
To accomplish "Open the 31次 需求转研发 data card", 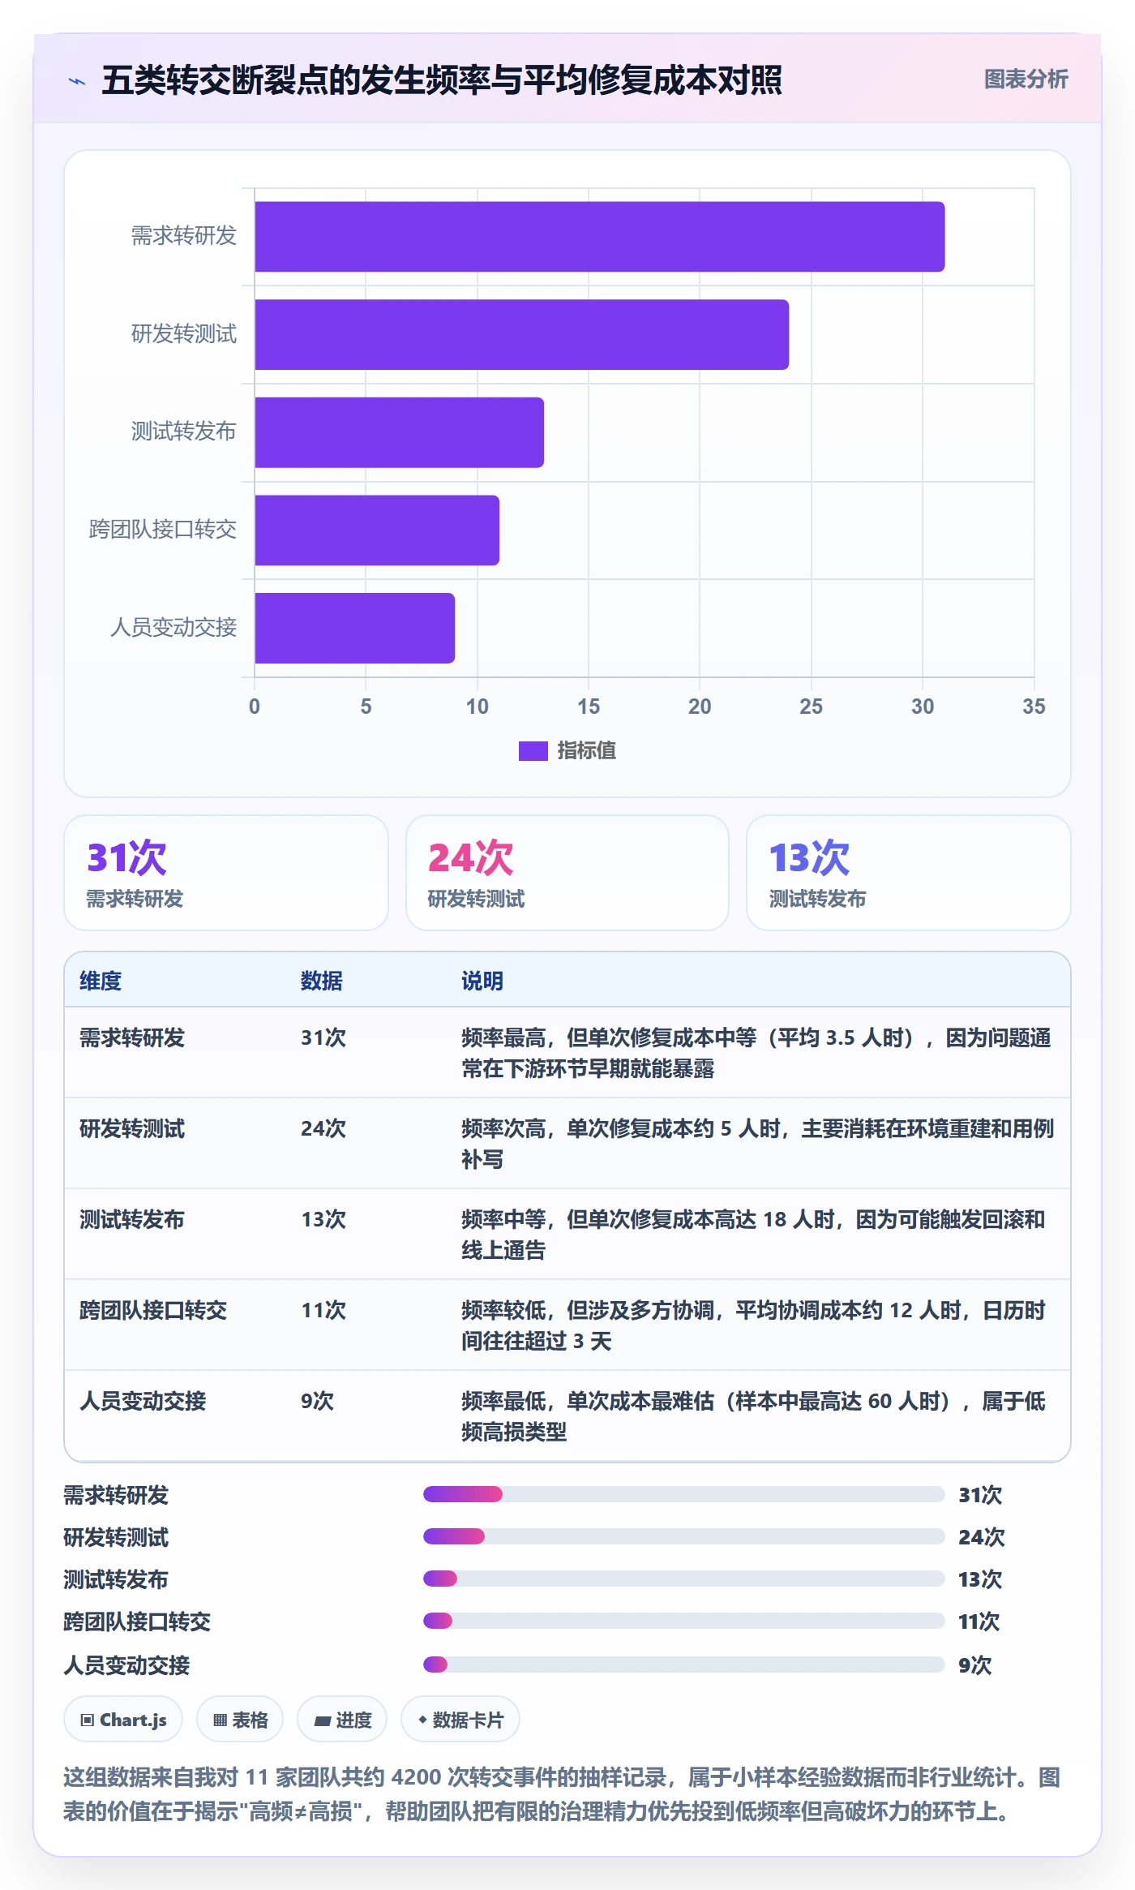I will (226, 873).
